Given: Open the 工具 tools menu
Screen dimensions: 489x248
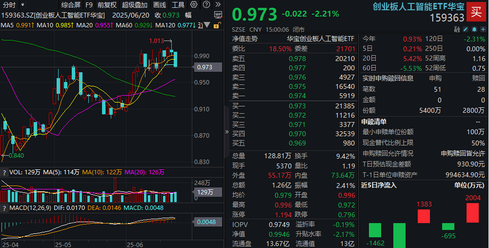Looking at the screenshot, I should click(x=178, y=5).
